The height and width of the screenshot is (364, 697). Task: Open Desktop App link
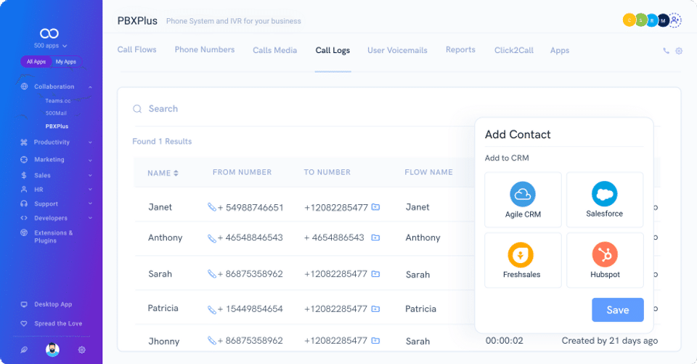click(53, 304)
